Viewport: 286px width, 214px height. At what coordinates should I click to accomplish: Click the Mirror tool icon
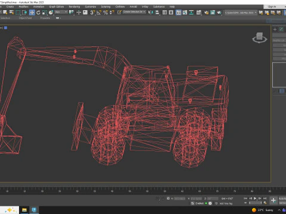tap(151, 12)
